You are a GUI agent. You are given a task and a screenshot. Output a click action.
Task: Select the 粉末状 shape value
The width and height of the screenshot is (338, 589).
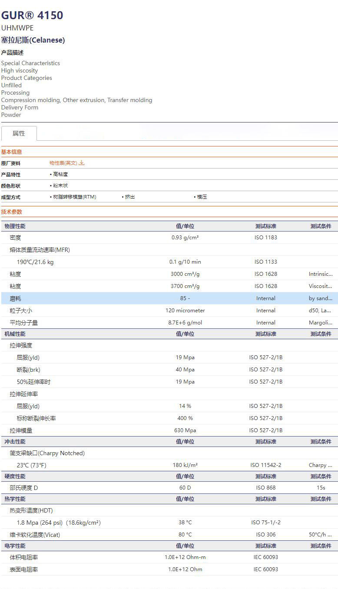pos(60,185)
